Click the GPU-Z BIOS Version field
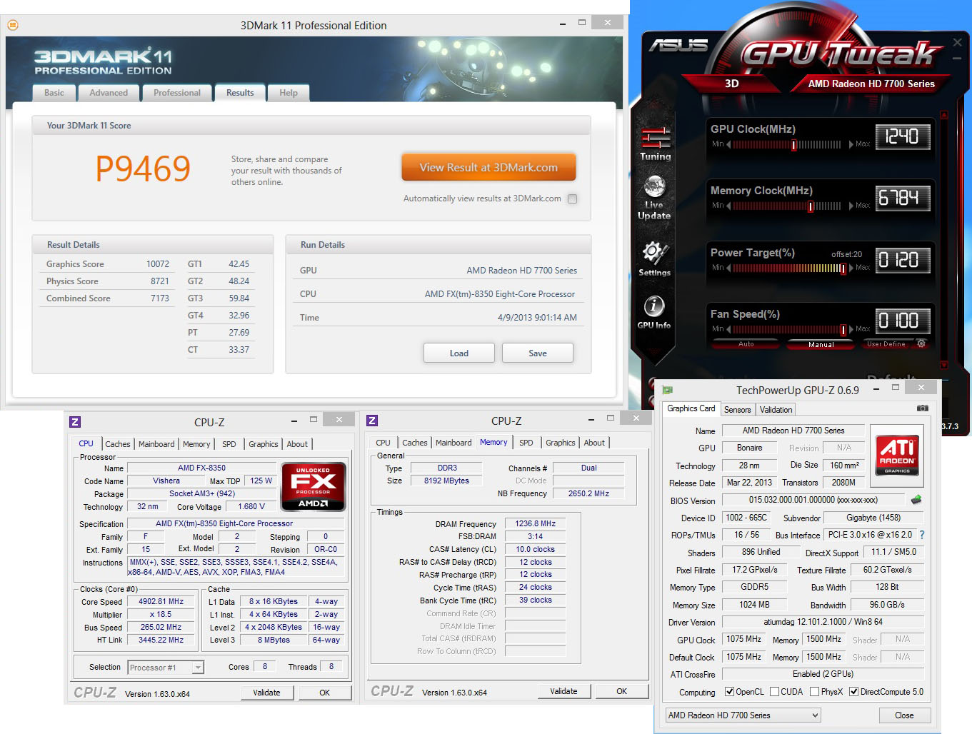The width and height of the screenshot is (972, 734). (x=813, y=500)
